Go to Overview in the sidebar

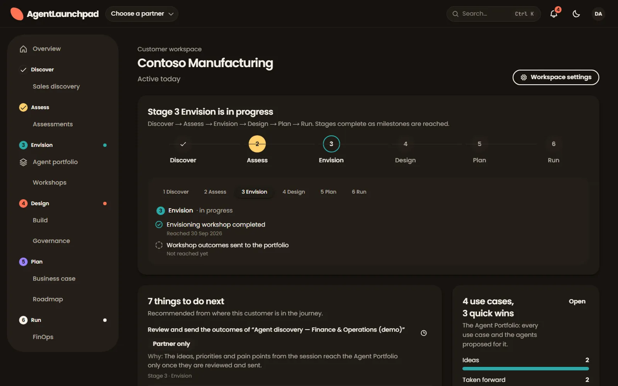point(47,49)
